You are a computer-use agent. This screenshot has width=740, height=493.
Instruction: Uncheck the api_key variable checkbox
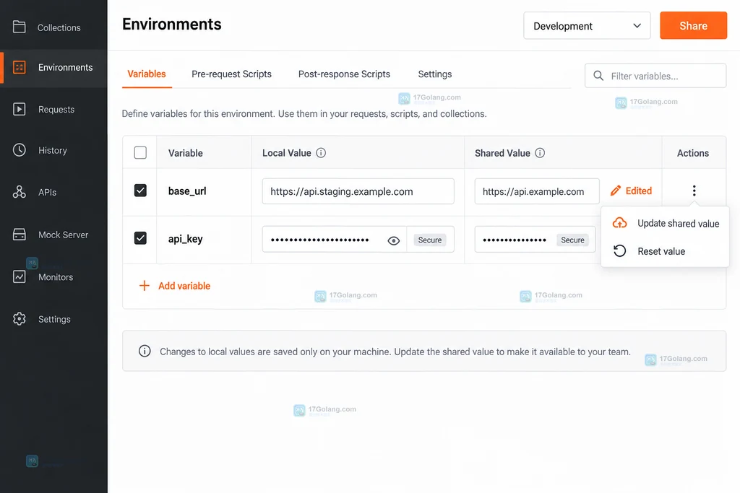click(140, 238)
